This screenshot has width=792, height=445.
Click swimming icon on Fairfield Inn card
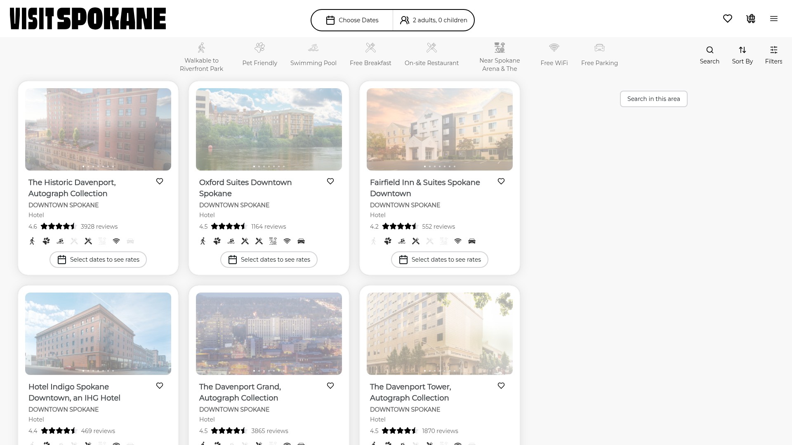tap(402, 241)
